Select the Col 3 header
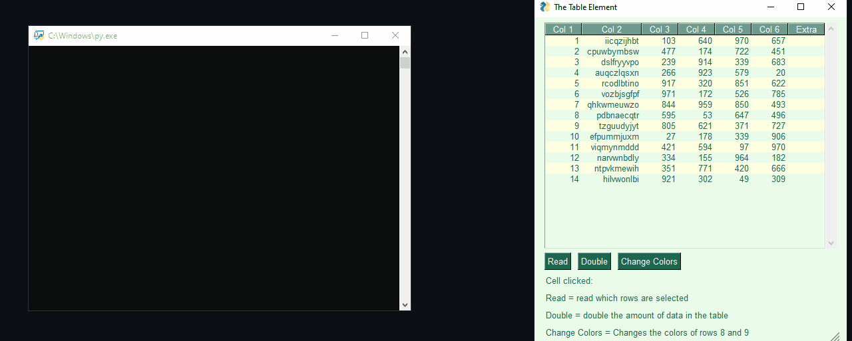This screenshot has width=852, height=341. [660, 29]
